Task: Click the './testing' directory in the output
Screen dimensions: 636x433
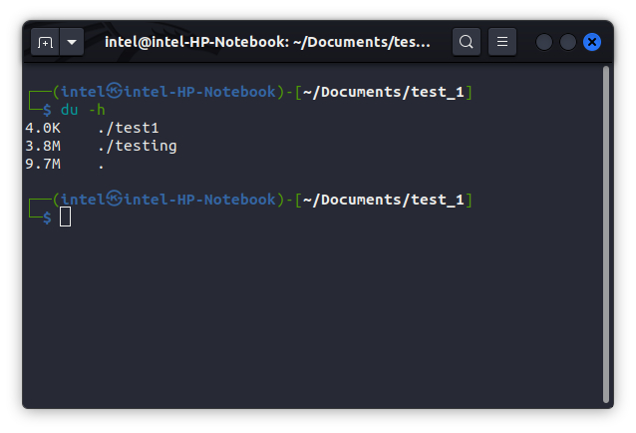Action: pyautogui.click(x=137, y=146)
